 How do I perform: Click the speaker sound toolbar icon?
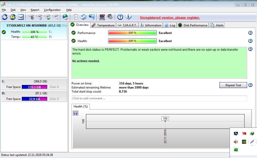(x=110, y=17)
